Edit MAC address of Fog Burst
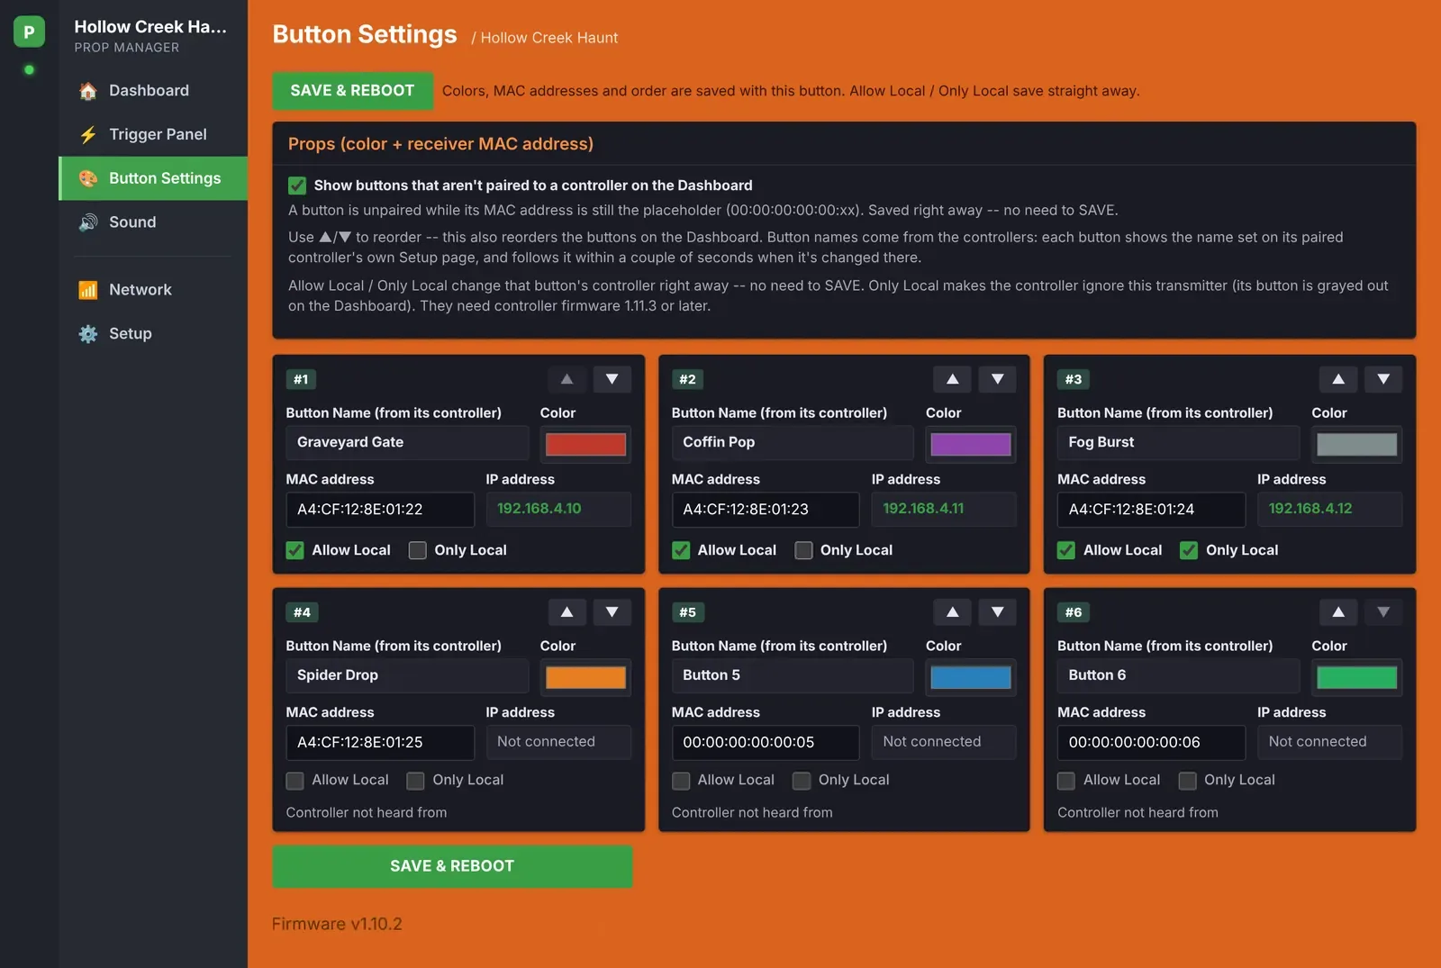 pyautogui.click(x=1151, y=510)
